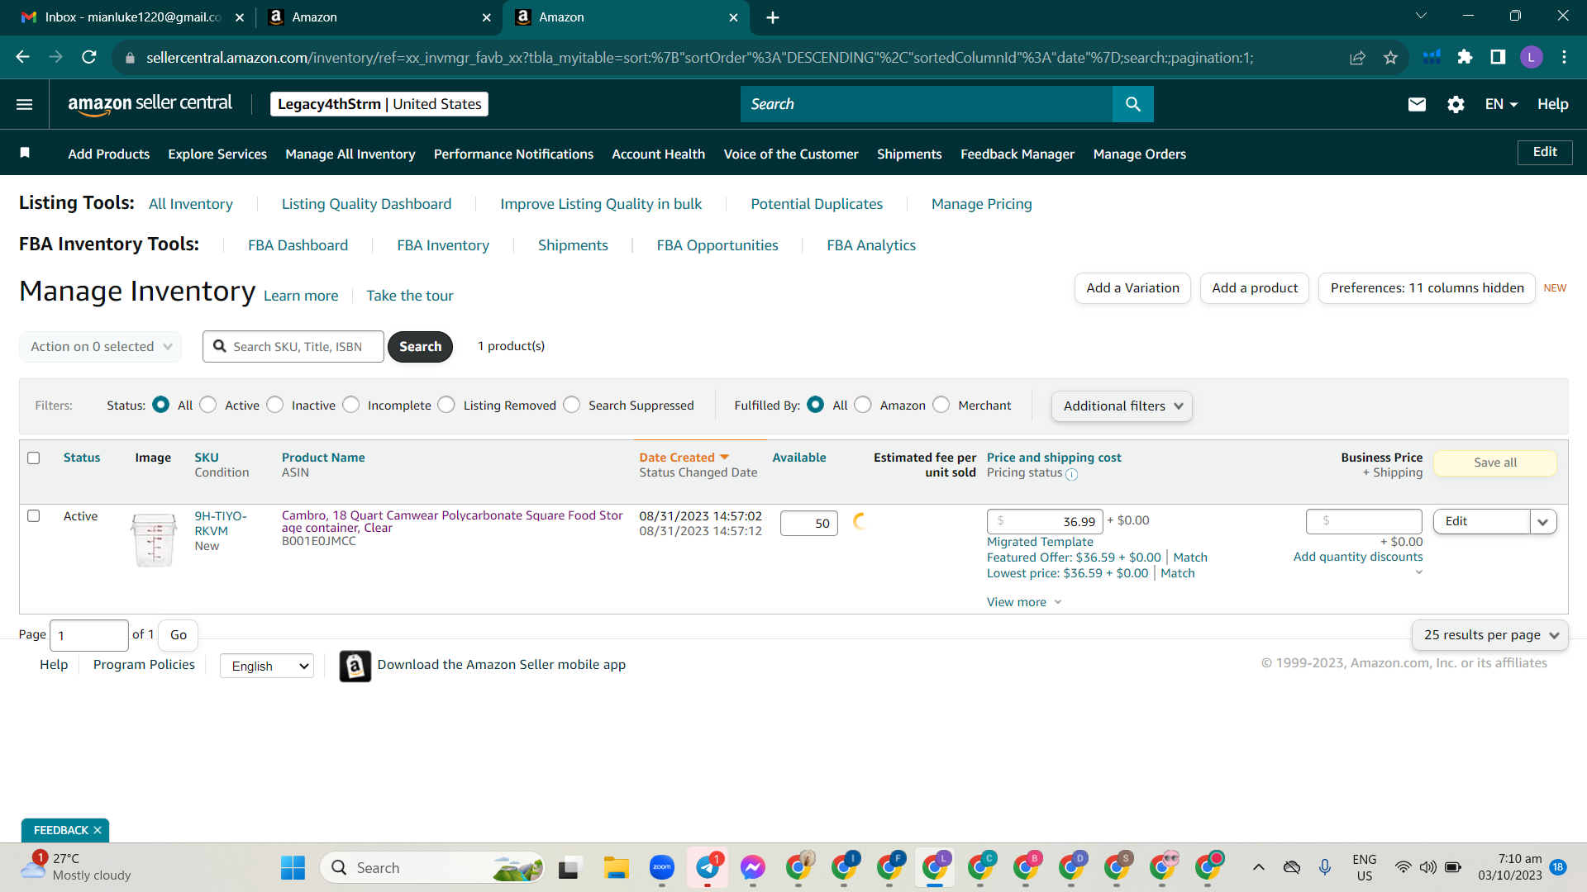Viewport: 1587px width, 892px height.
Task: Click the black Search button for SKUs
Action: point(420,347)
